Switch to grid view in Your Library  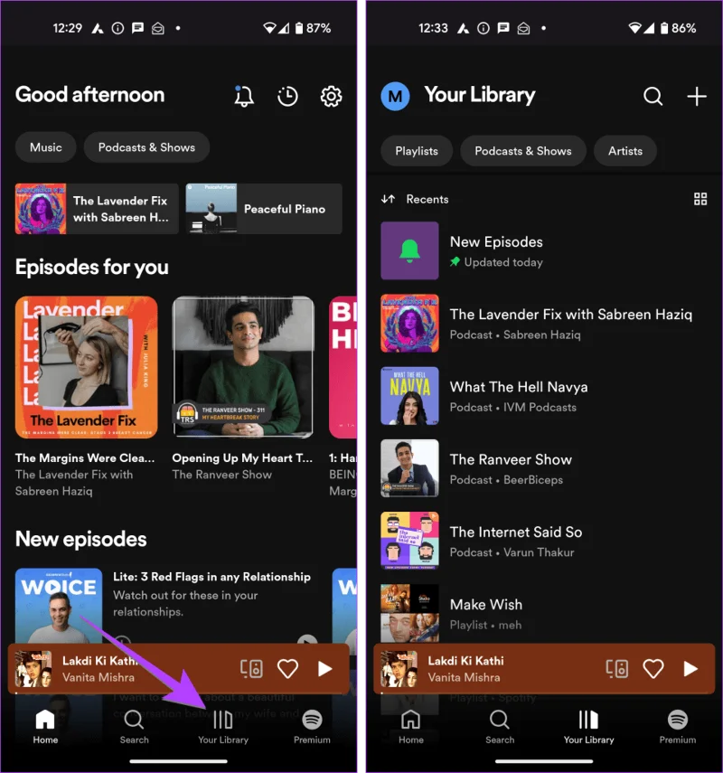coord(700,199)
